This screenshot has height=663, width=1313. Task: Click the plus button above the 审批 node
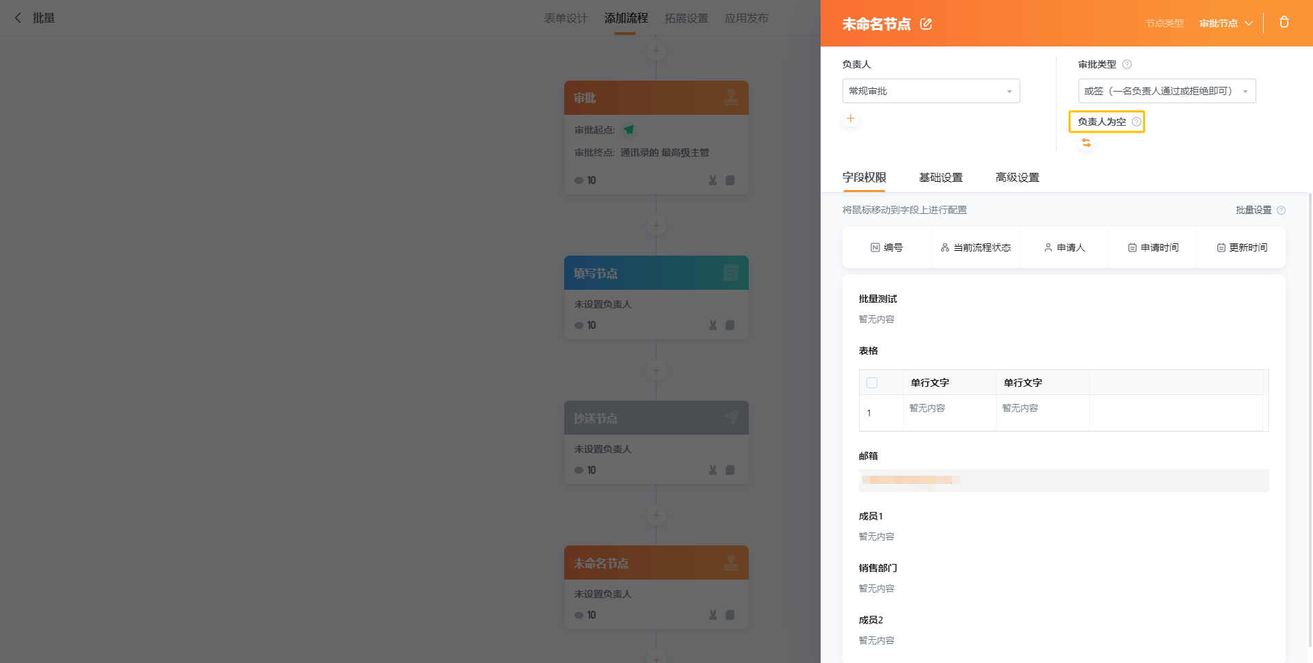[x=656, y=51]
